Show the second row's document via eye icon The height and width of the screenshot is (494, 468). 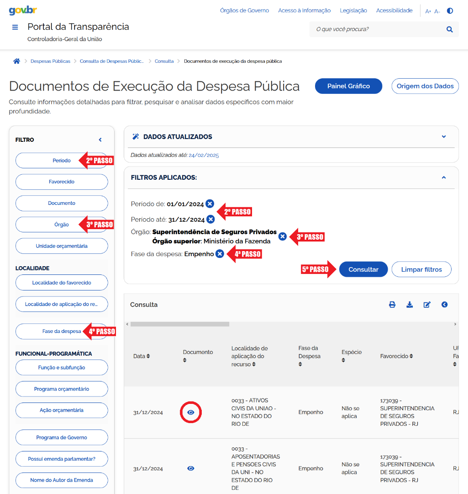point(191,468)
